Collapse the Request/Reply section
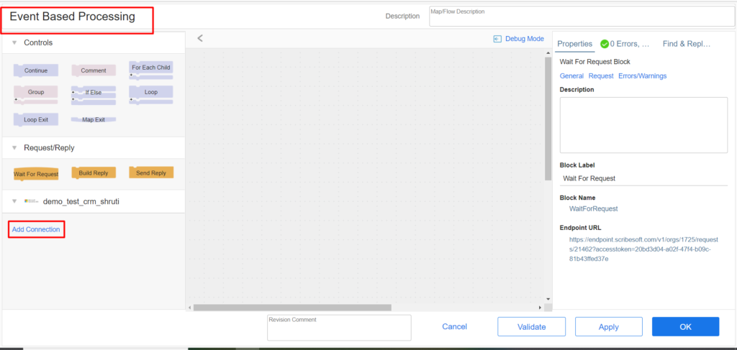The width and height of the screenshot is (737, 350). tap(14, 148)
